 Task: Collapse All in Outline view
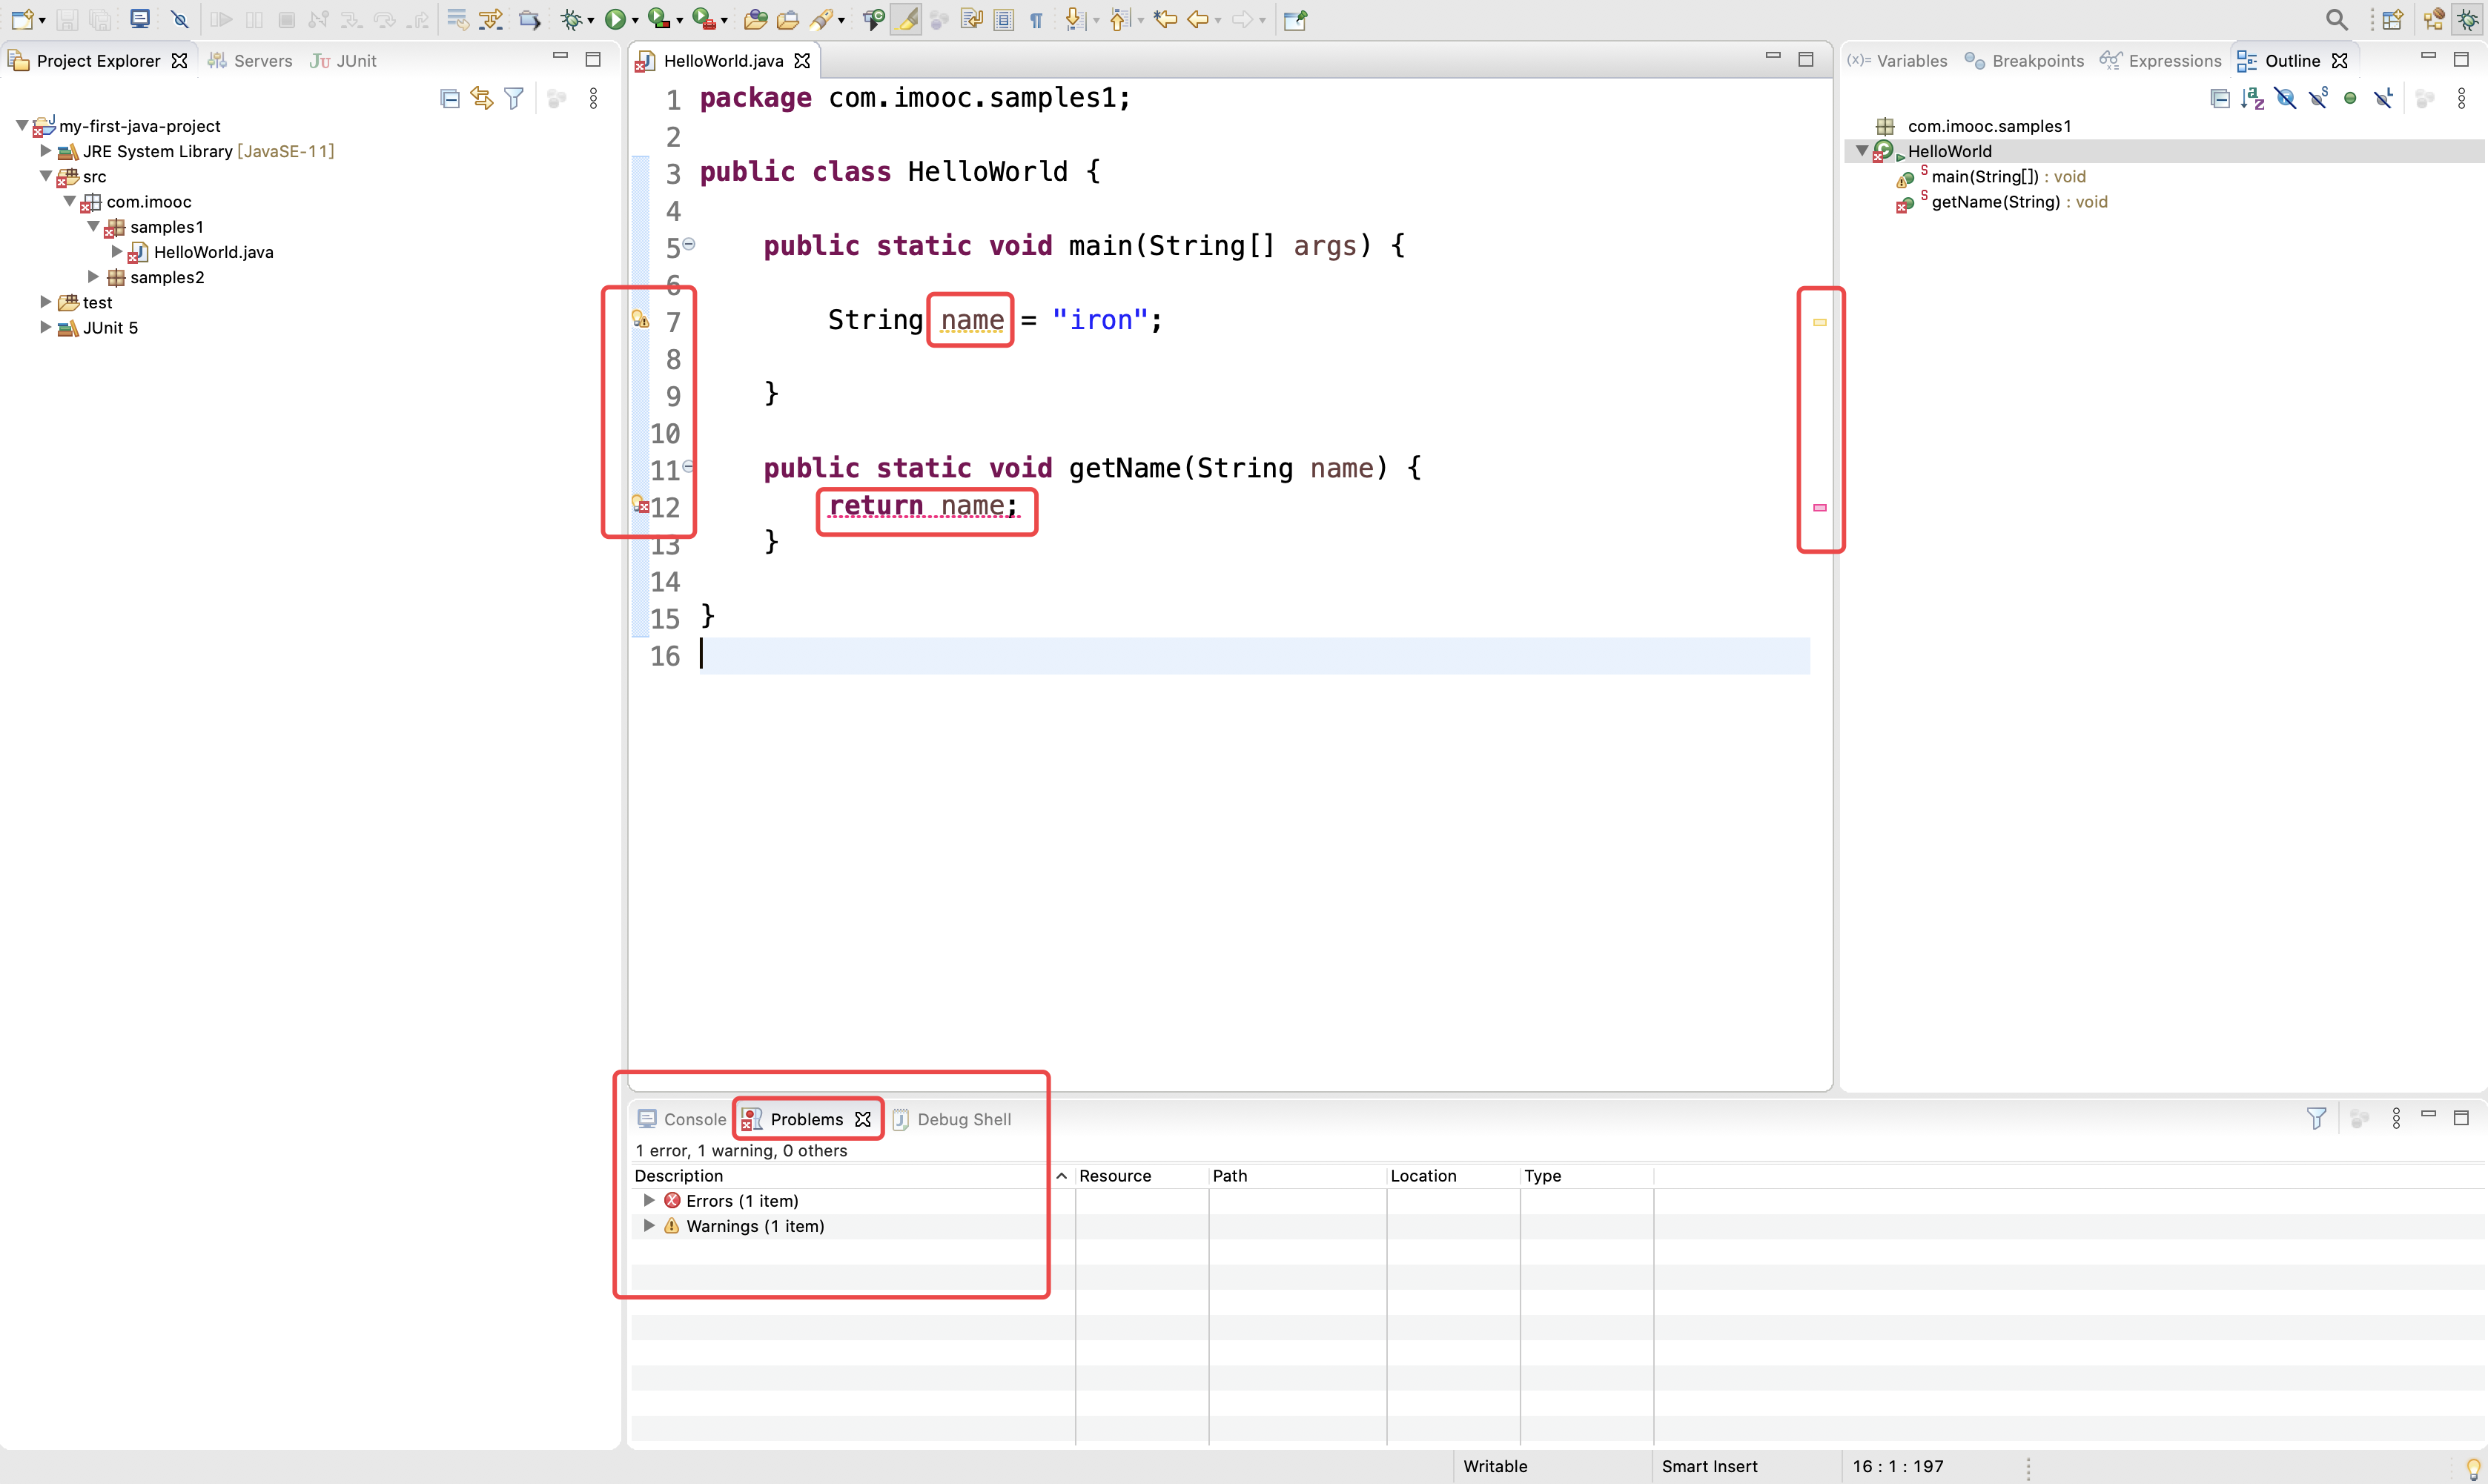coord(2220,98)
